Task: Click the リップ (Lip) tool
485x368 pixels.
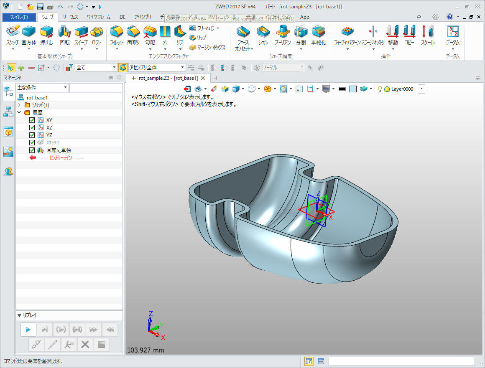Action: pos(198,38)
